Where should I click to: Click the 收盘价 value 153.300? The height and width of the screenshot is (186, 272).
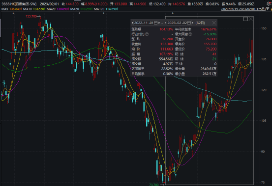(x=167, y=44)
